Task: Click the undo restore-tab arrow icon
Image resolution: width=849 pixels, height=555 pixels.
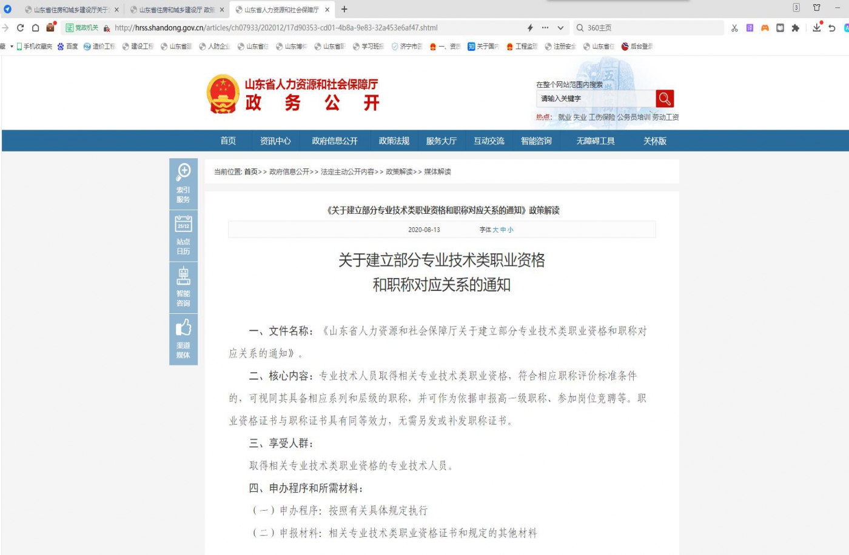Action: (832, 28)
